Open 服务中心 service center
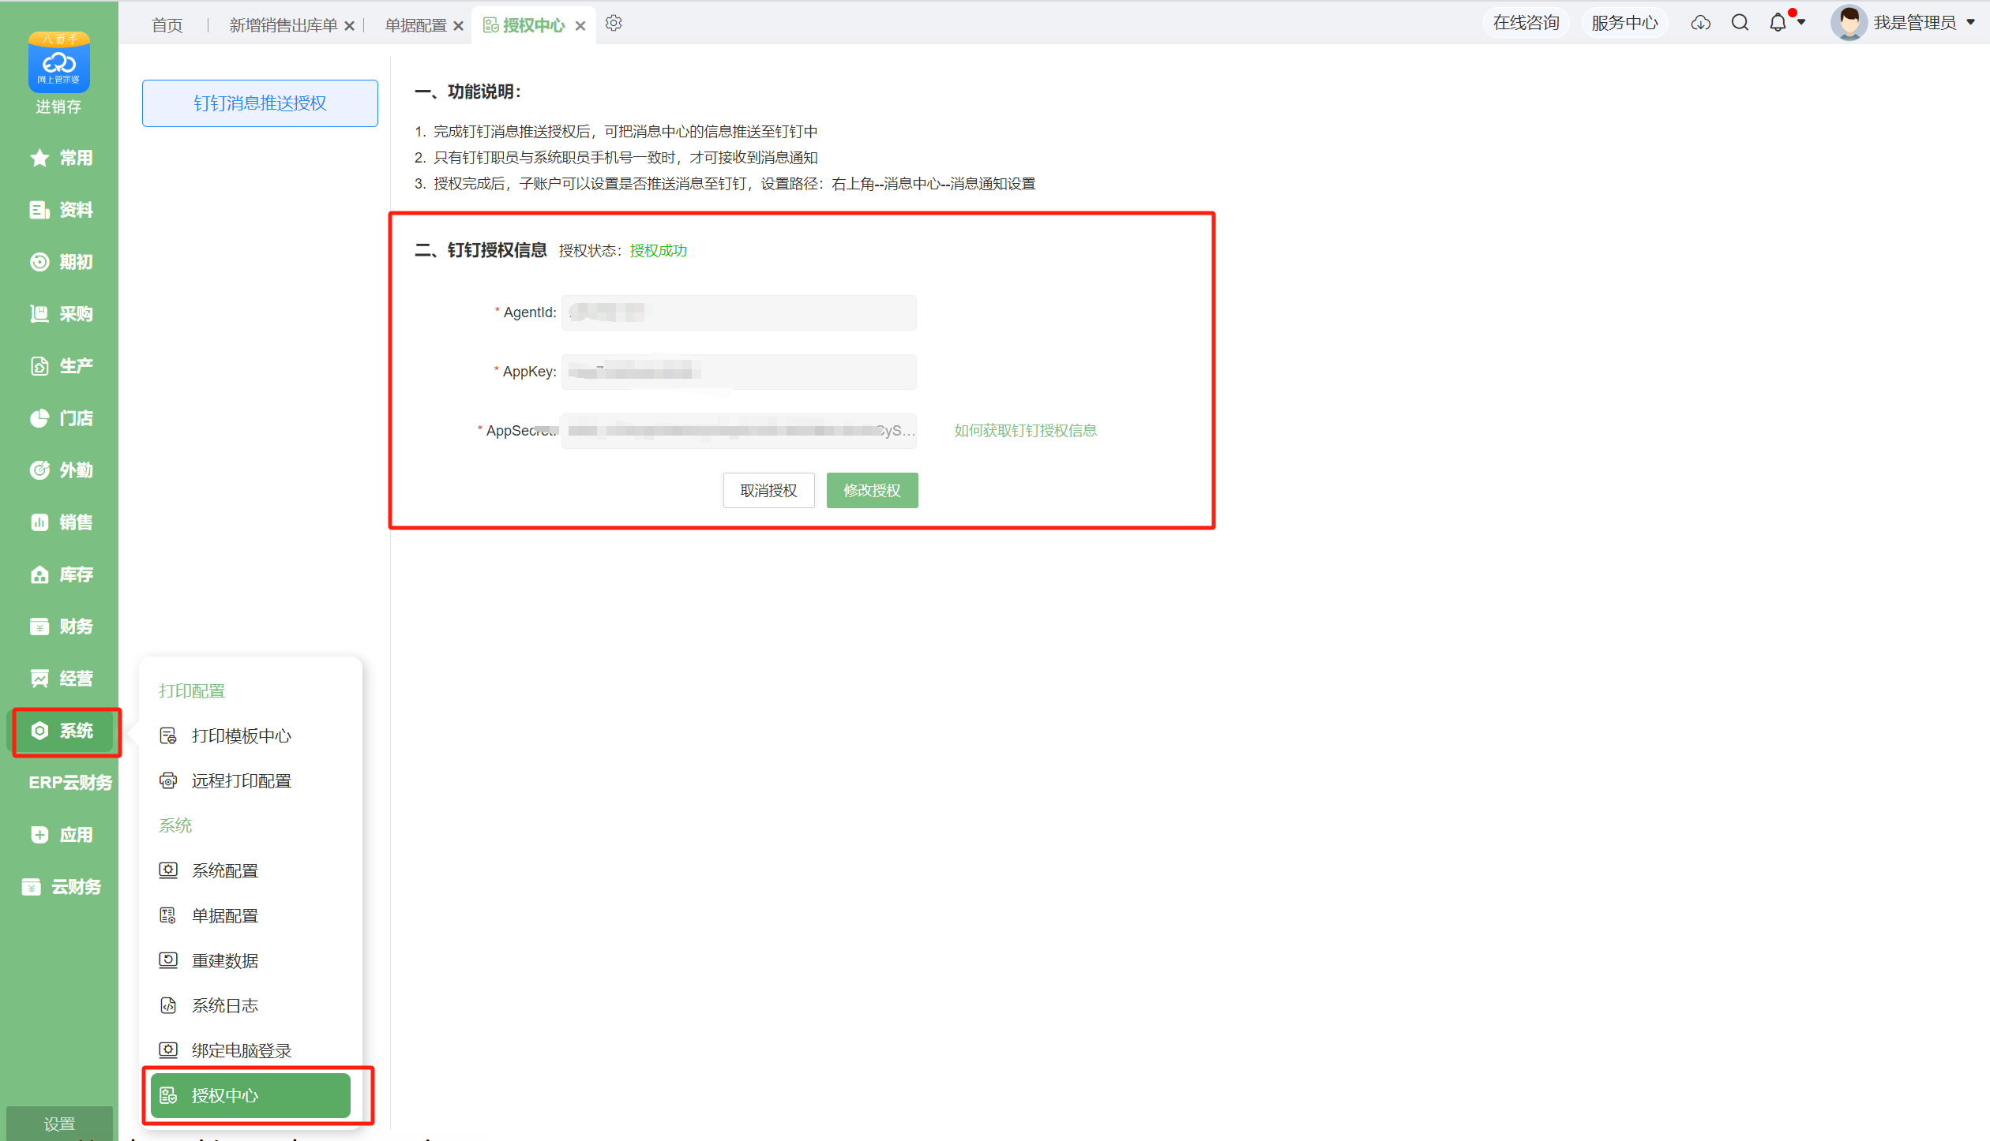 [x=1624, y=23]
